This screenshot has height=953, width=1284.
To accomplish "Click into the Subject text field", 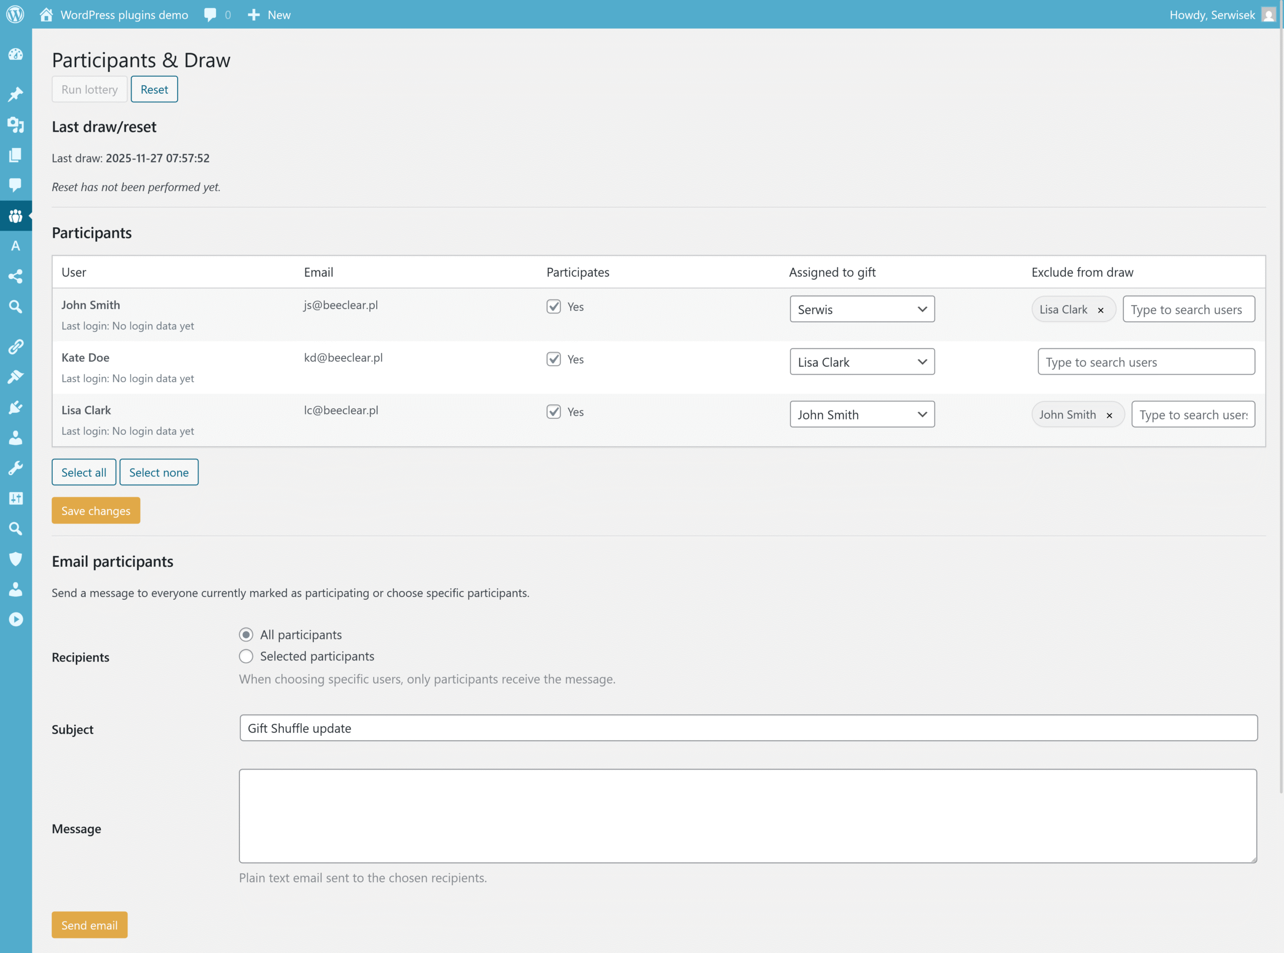I will 748,728.
